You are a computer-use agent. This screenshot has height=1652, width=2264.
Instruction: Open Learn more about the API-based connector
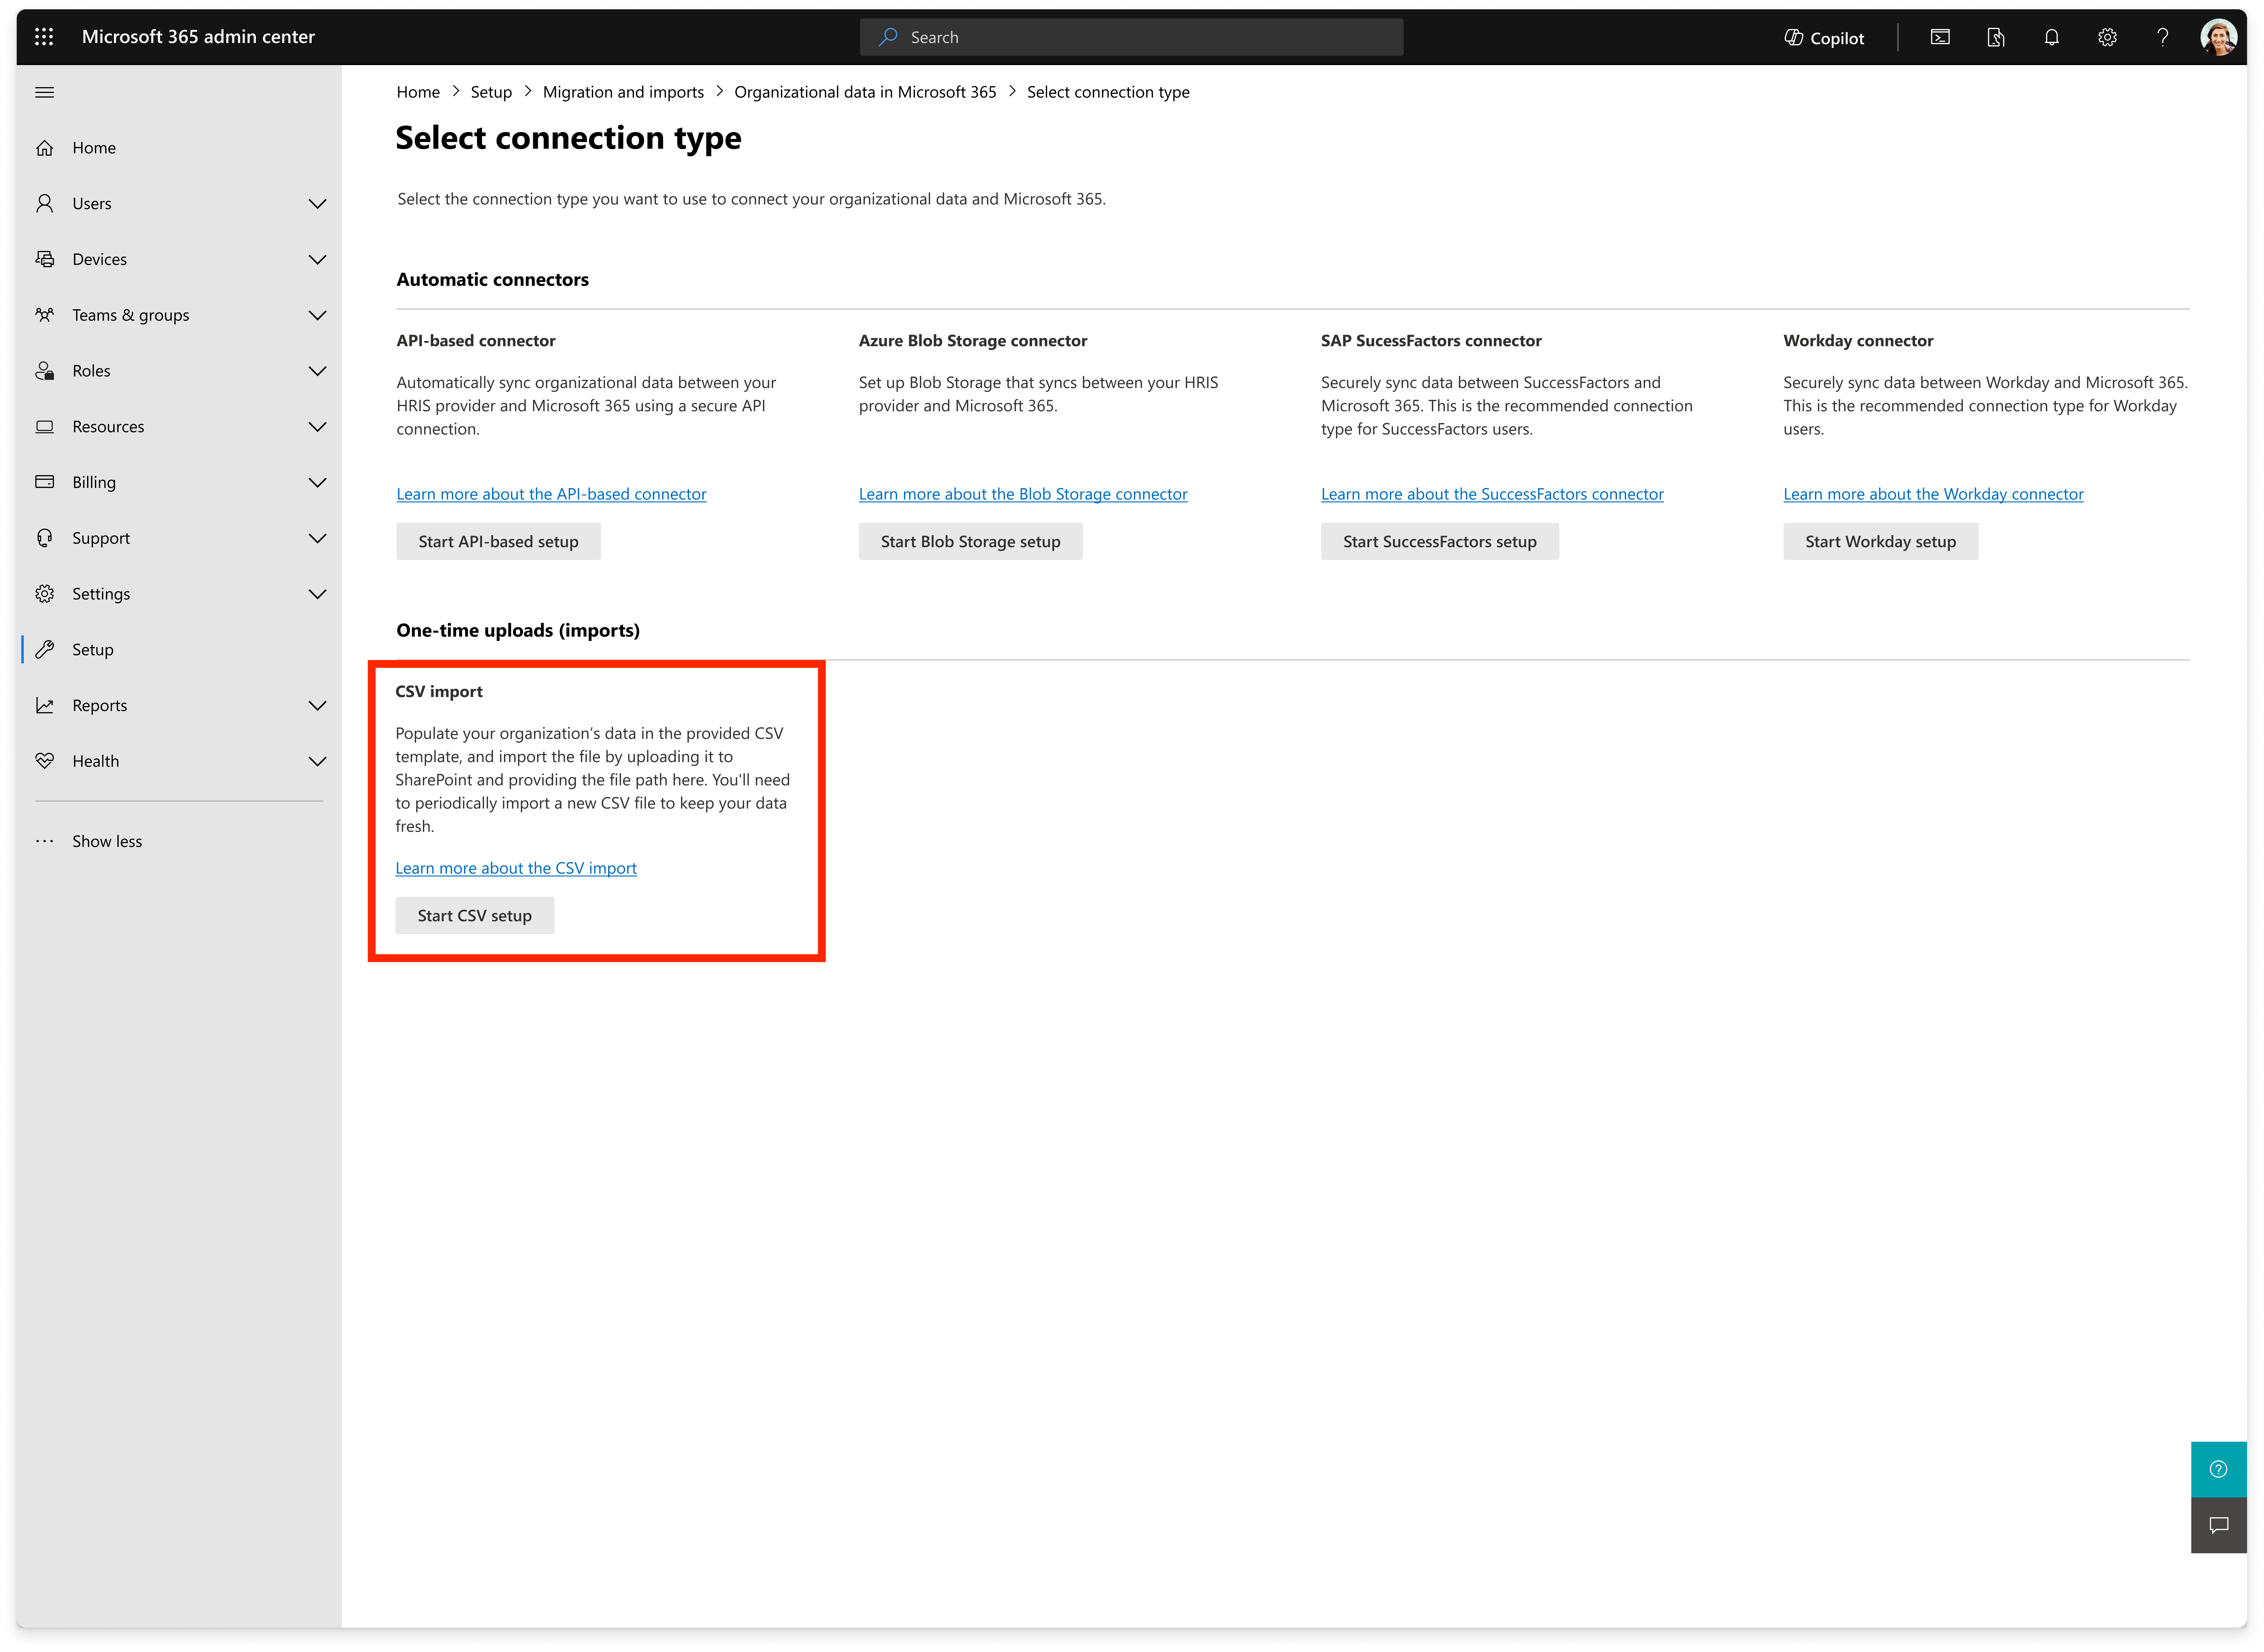[x=551, y=494]
